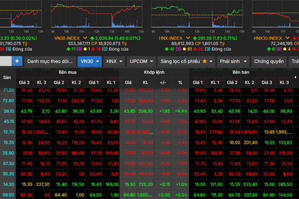Switch to the Chứng quyền tab
Image resolution: width=299 pixels, height=199 pixels.
pos(269,61)
